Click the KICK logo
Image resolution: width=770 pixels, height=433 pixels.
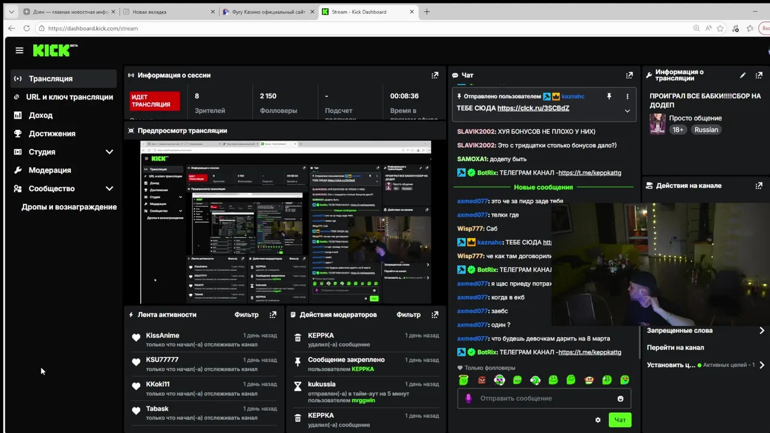pos(55,51)
